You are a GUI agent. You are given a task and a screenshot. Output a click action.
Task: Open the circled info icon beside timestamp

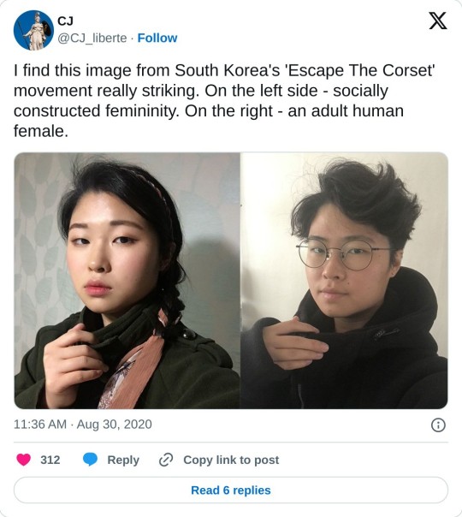[x=438, y=425]
